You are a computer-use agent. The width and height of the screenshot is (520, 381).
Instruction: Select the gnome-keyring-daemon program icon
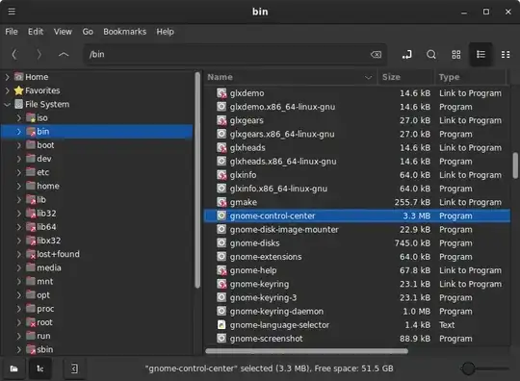click(221, 311)
